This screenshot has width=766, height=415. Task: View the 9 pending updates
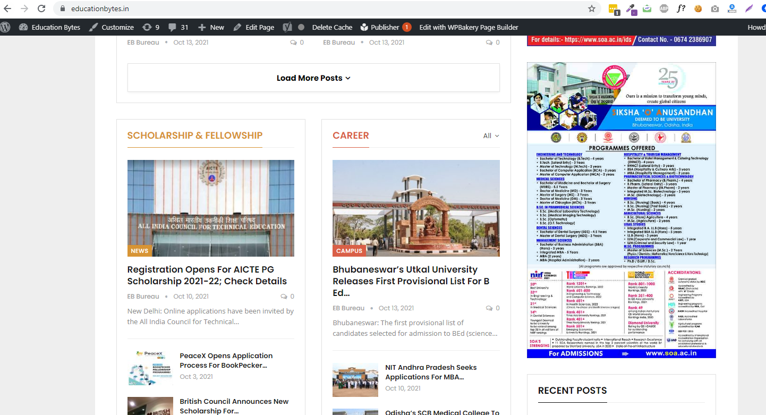tap(151, 27)
